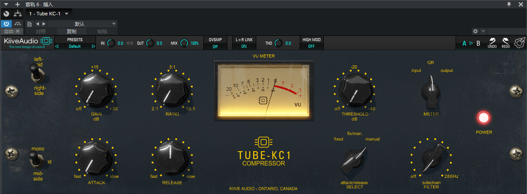Expand the arrow next to the gear icon
This screenshot has height=194, width=527.
tap(483, 32)
